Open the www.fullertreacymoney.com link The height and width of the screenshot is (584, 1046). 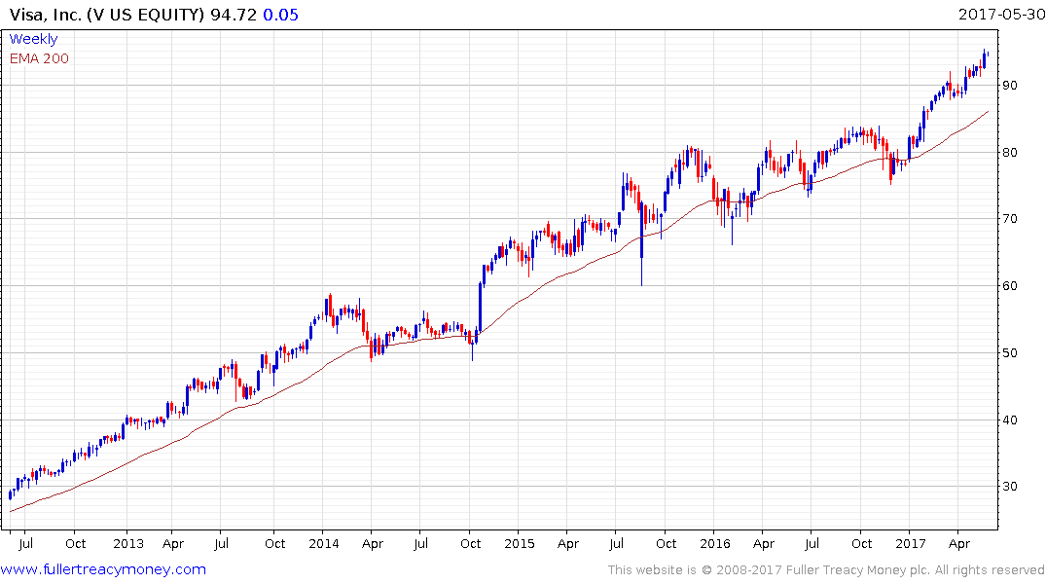(103, 569)
